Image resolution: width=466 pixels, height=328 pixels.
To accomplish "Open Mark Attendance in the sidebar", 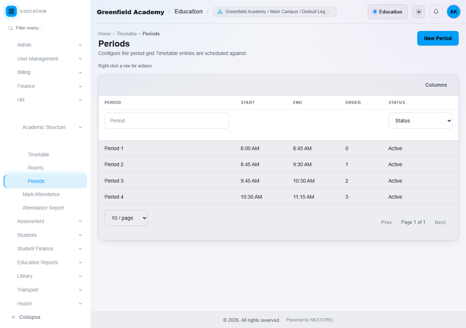I will coord(41,194).
